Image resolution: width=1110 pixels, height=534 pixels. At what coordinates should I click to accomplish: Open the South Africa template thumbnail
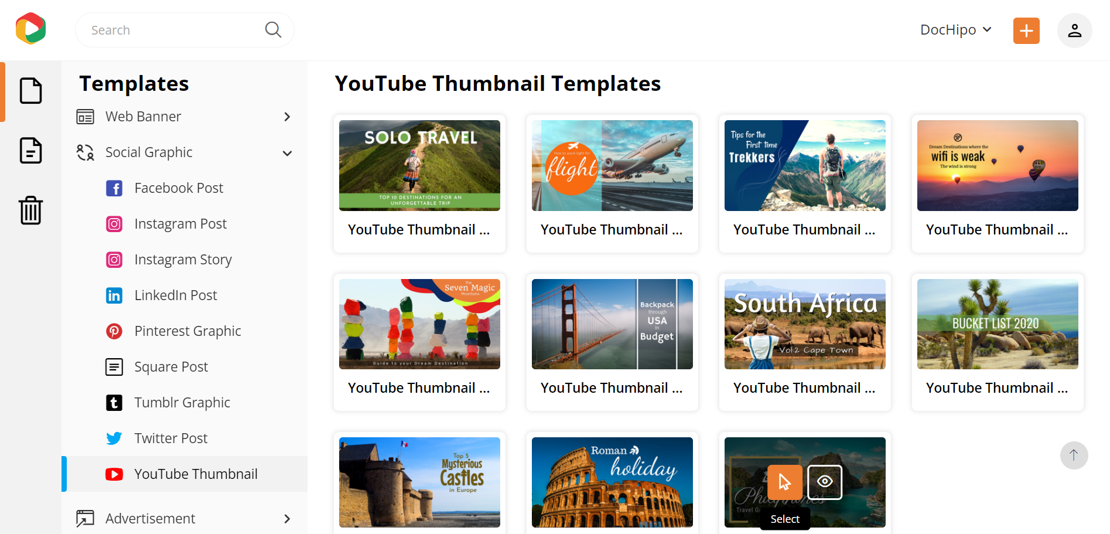coord(804,324)
